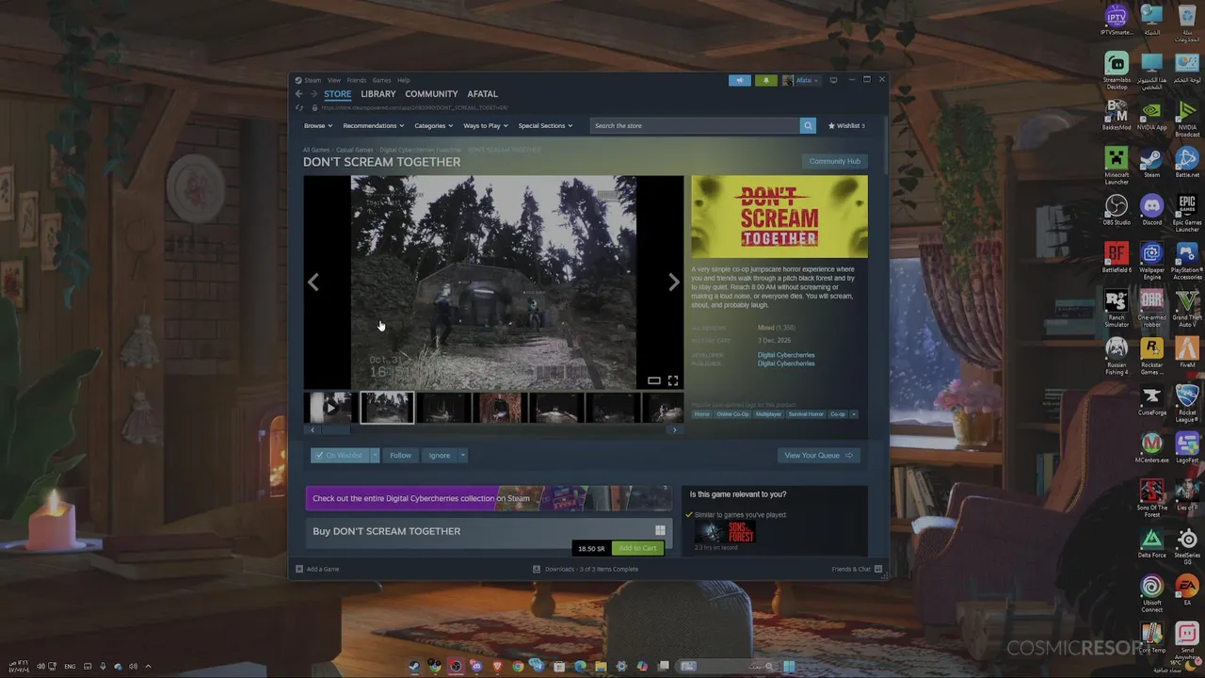Open the Grand Theft Auto V desktop icon
Viewport: 1205px width, 678px height.
(x=1187, y=309)
